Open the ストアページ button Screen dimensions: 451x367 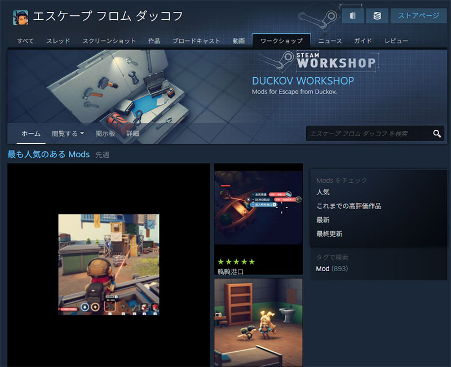(419, 16)
